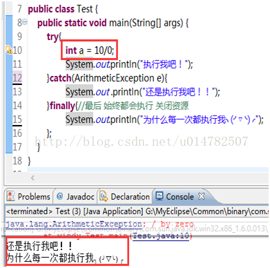The image size is (270, 268).
Task: Click the Javadoc @ icon
Action: [x=60, y=196]
